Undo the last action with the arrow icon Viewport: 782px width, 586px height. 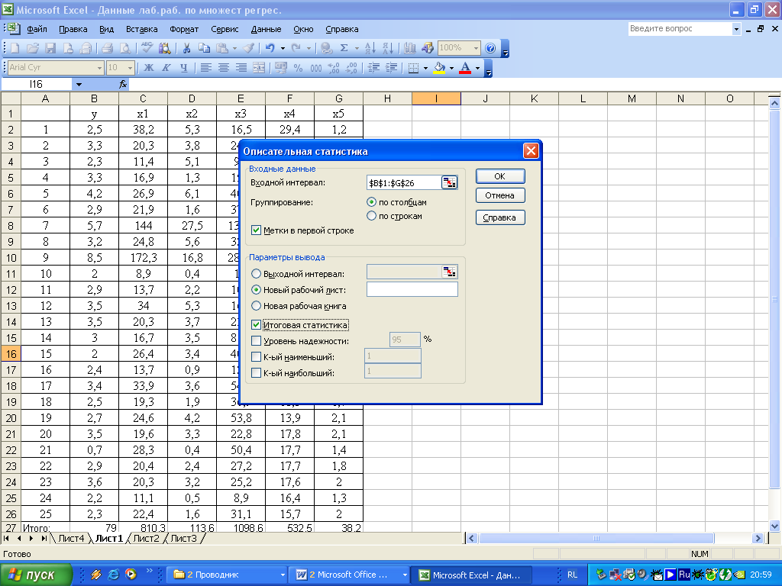pyautogui.click(x=270, y=48)
